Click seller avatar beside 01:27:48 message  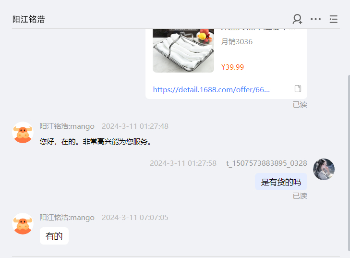tap(23, 133)
